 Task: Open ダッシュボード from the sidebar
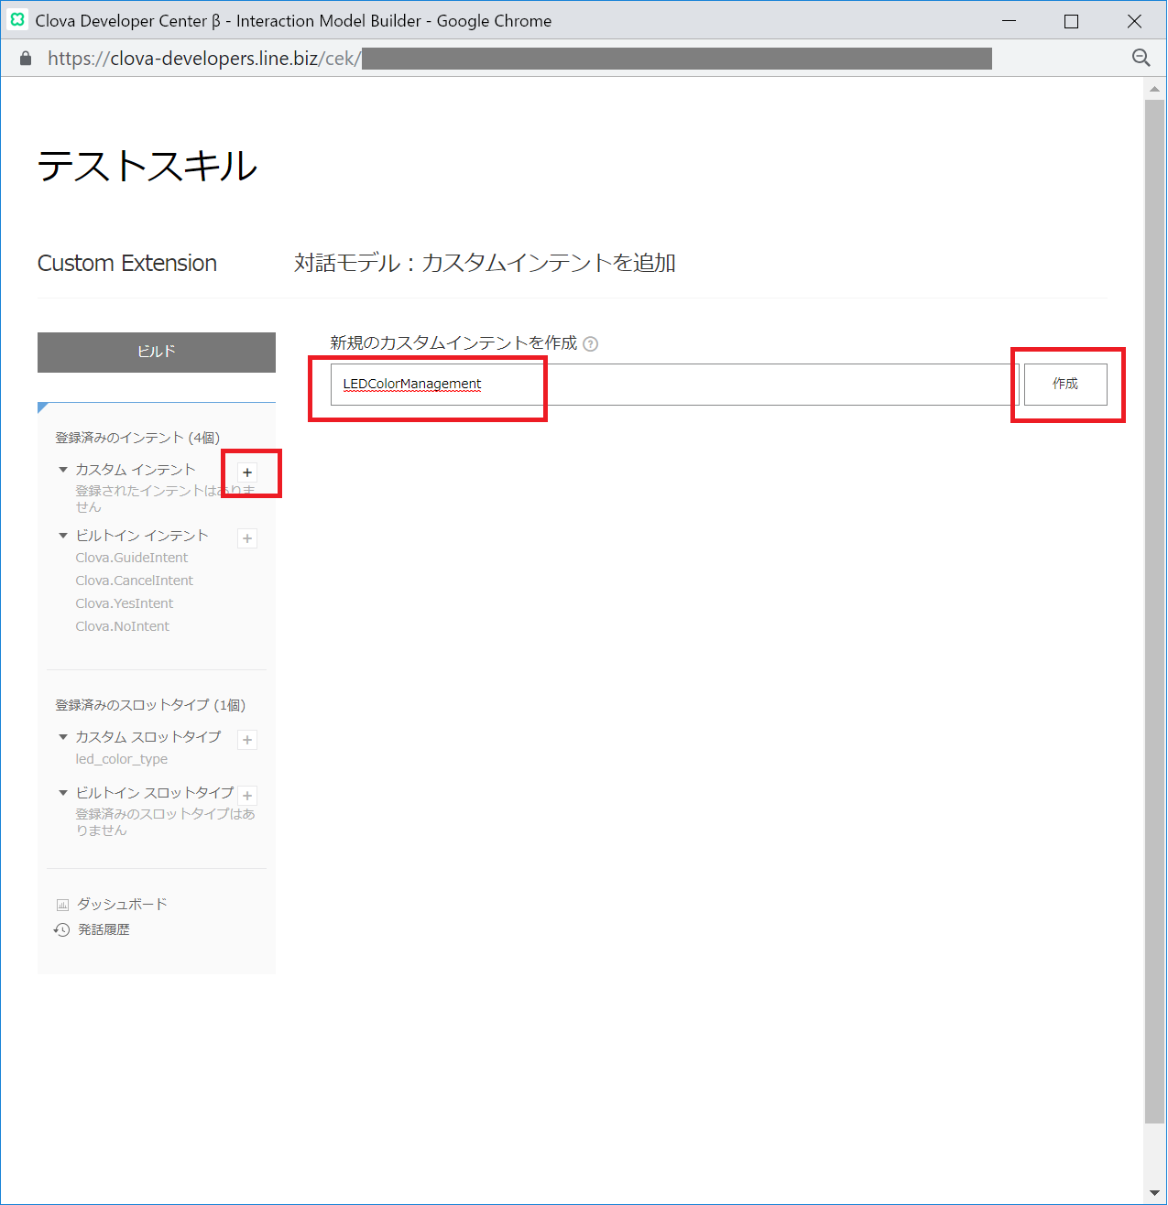tap(121, 904)
